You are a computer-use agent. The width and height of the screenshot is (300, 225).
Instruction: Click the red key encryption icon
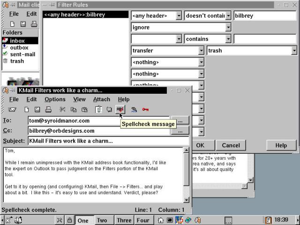pyautogui.click(x=146, y=110)
